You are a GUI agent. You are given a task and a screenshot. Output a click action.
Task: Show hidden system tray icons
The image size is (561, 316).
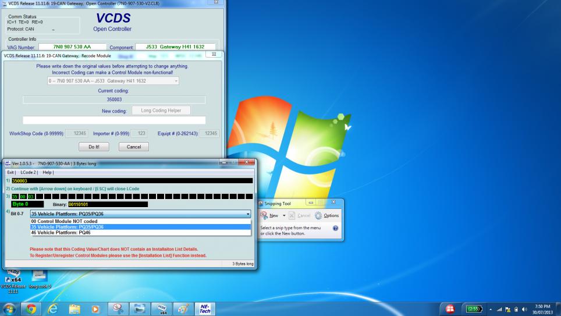(x=491, y=309)
